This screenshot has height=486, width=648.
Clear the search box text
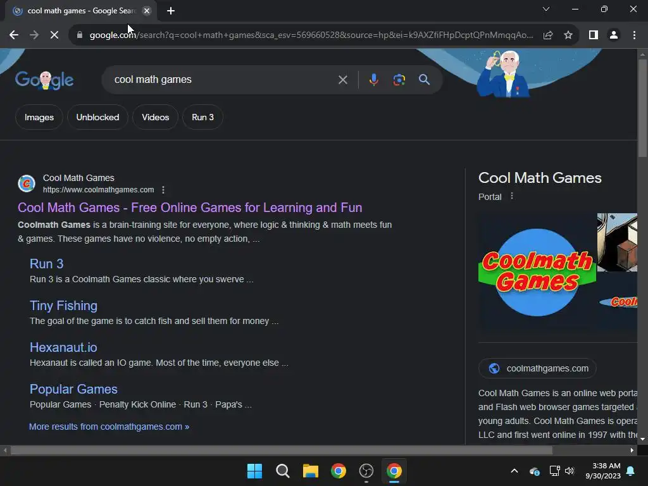[x=342, y=80]
